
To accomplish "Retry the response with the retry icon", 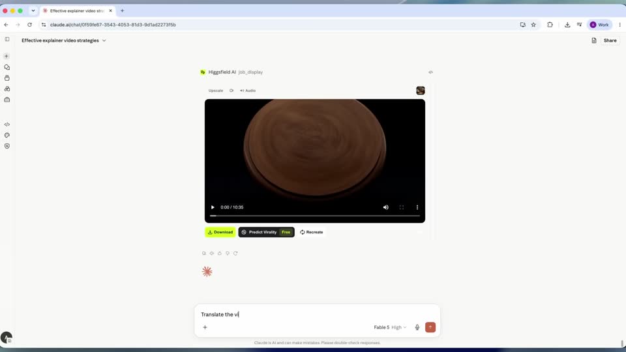I will 235,254.
